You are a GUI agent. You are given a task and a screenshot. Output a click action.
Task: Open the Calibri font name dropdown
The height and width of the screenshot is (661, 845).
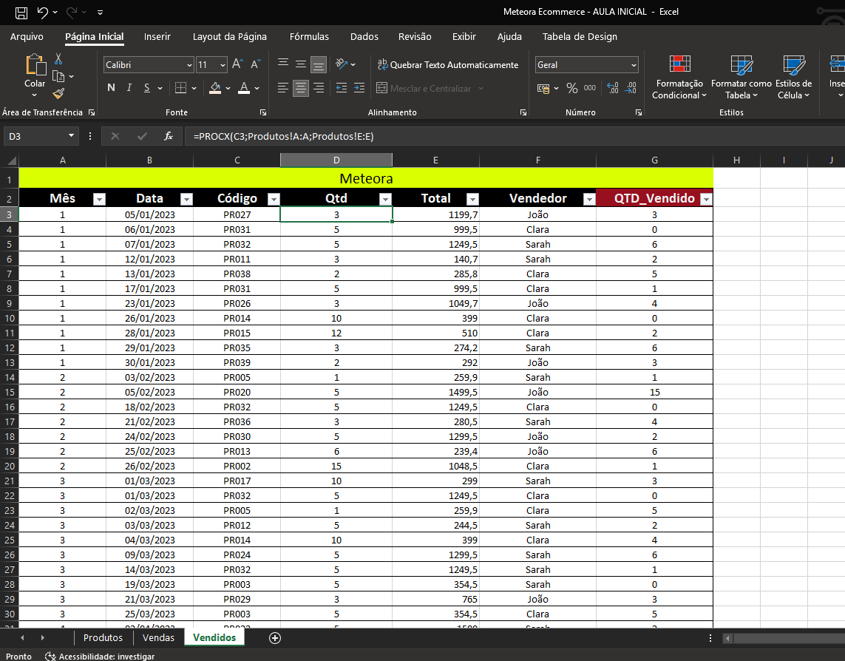189,65
